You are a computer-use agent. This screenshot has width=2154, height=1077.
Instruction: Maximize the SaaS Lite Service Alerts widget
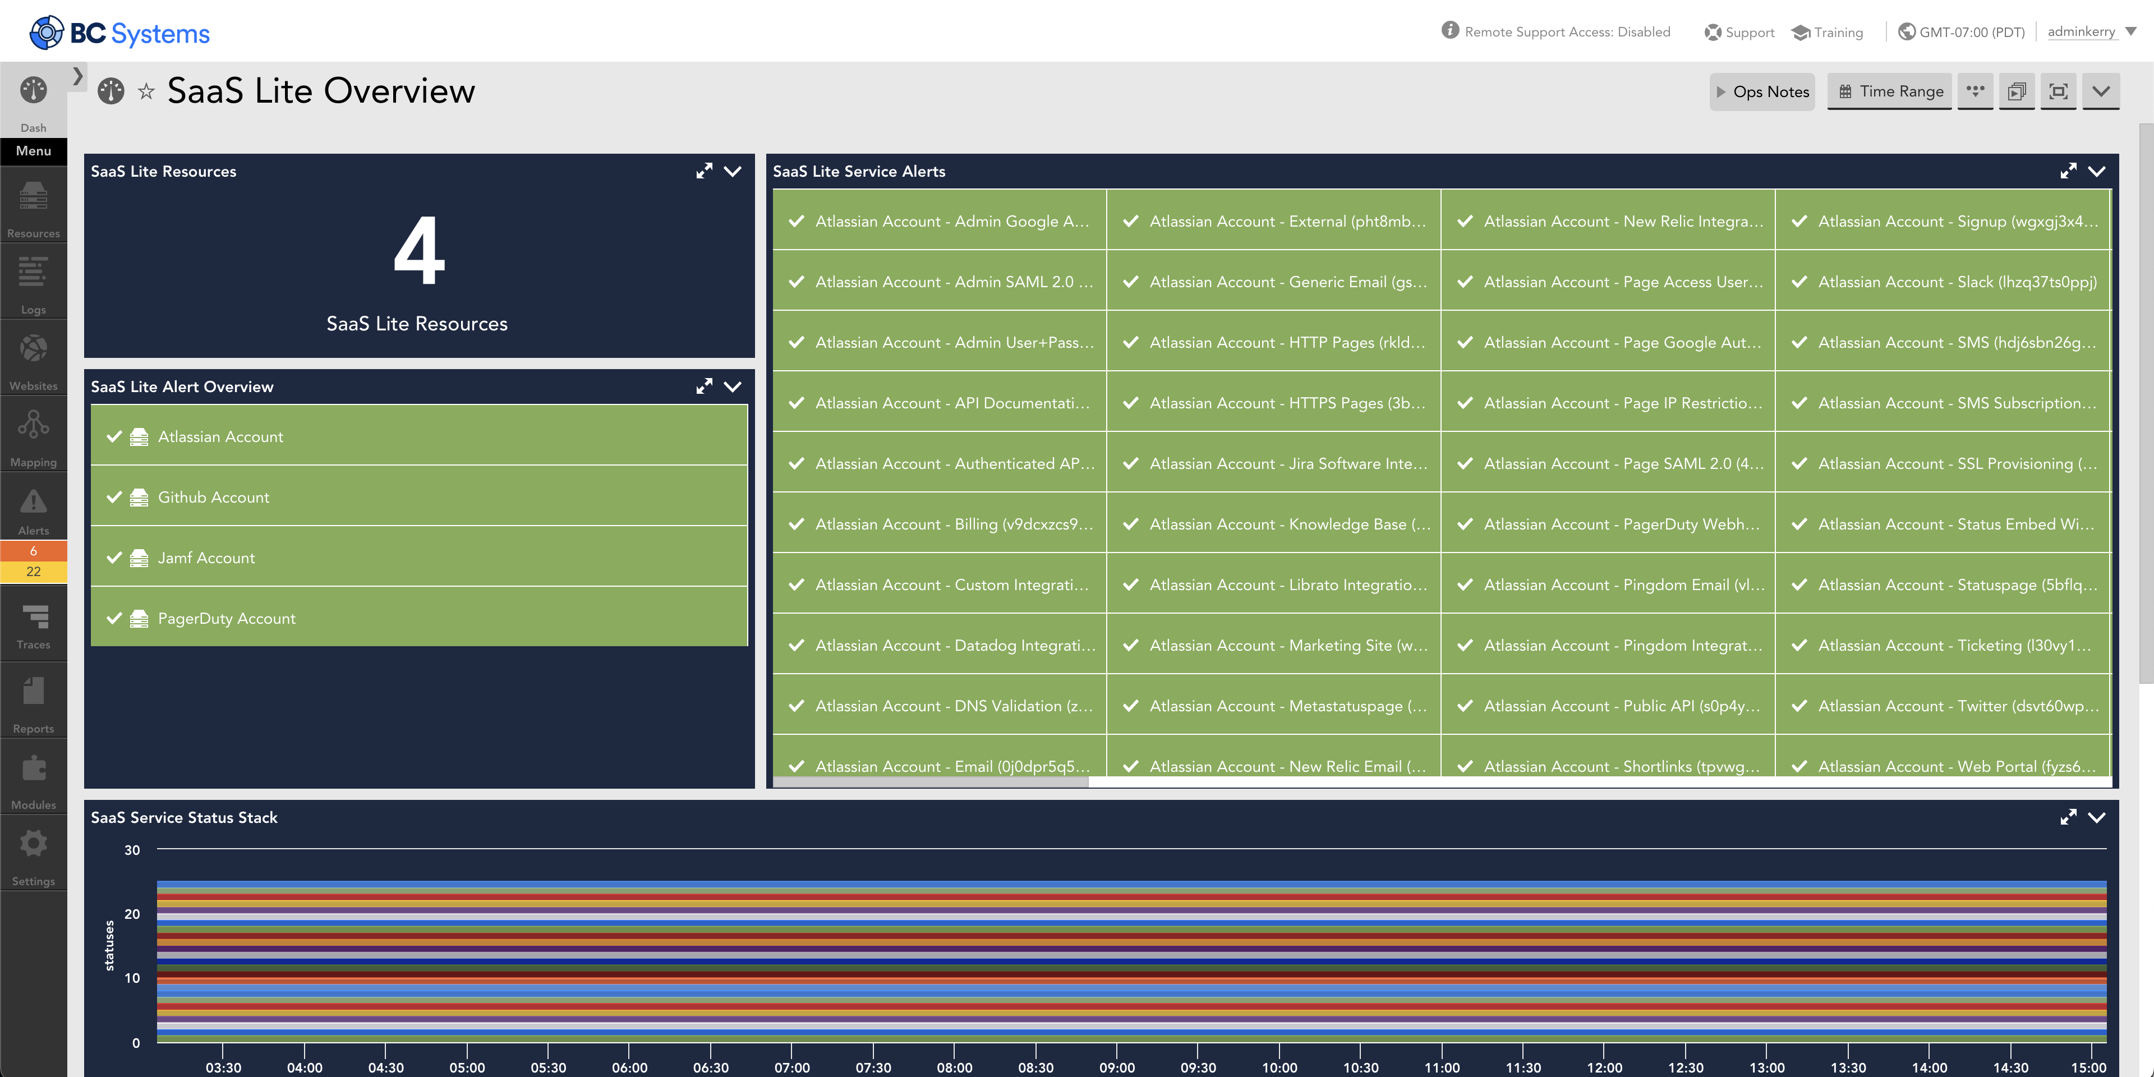click(2068, 172)
